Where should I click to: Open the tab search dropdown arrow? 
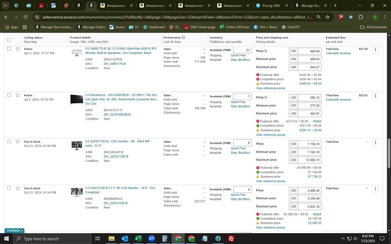tap(5, 5)
